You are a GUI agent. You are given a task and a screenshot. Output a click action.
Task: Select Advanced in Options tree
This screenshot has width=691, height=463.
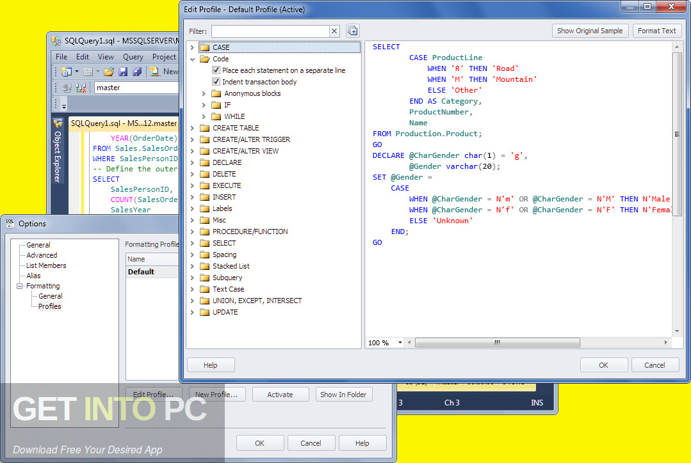click(42, 255)
